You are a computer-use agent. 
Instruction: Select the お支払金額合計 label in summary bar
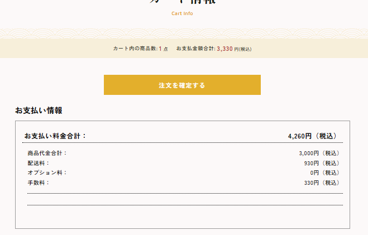195,49
